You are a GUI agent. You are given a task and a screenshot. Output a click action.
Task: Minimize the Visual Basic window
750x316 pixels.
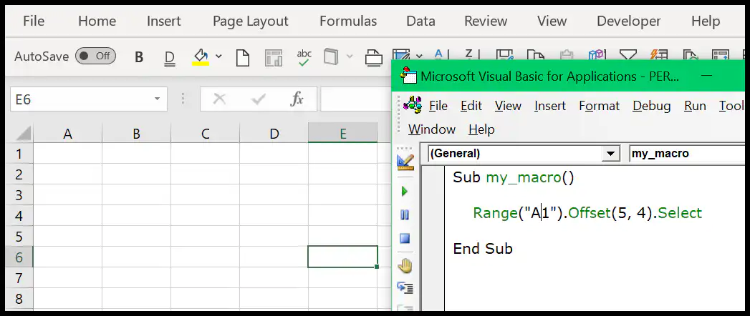click(706, 76)
